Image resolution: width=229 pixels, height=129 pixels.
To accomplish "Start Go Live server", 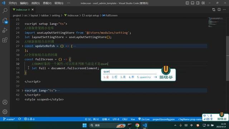I will (x=144, y=119).
